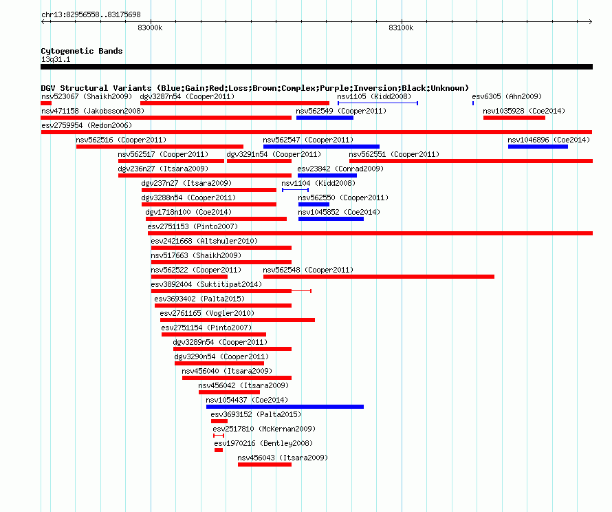Click dgv236n27 (Itsara2009) label

click(163, 169)
